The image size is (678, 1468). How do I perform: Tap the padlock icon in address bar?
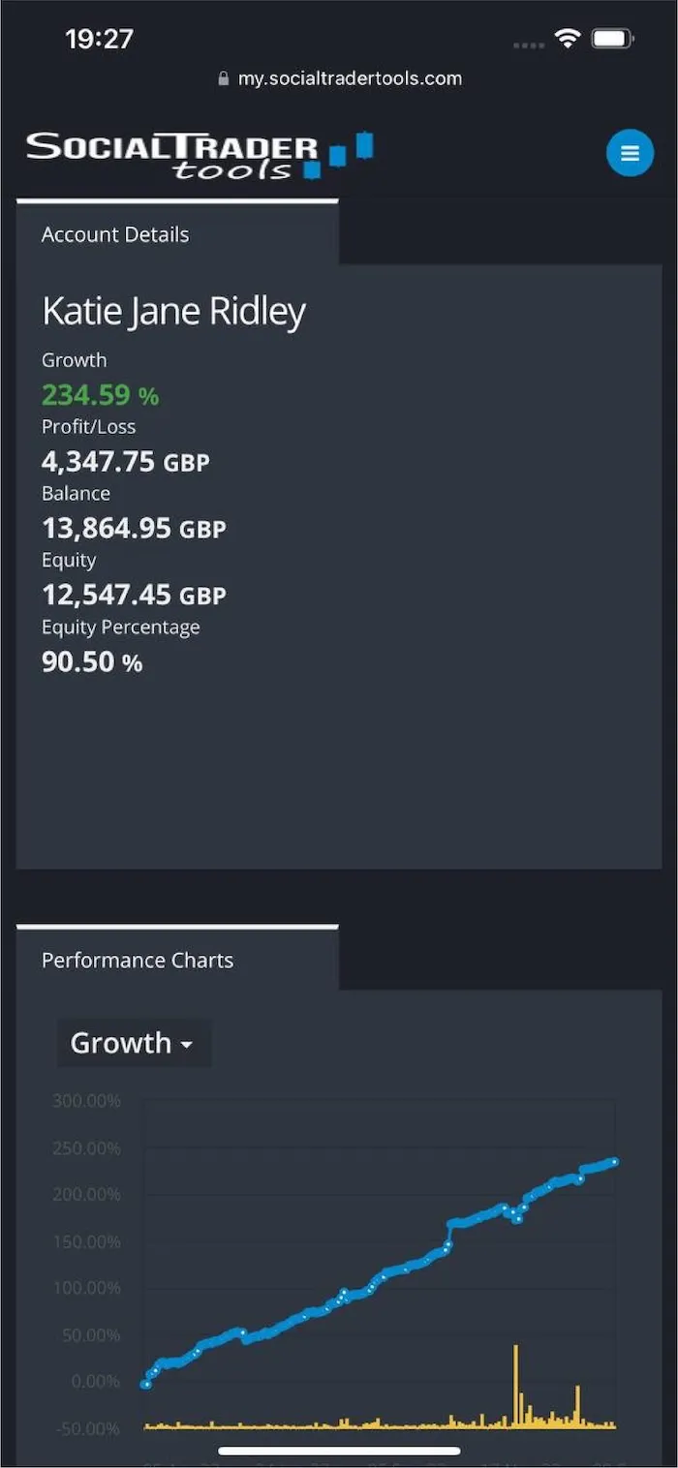coord(224,78)
